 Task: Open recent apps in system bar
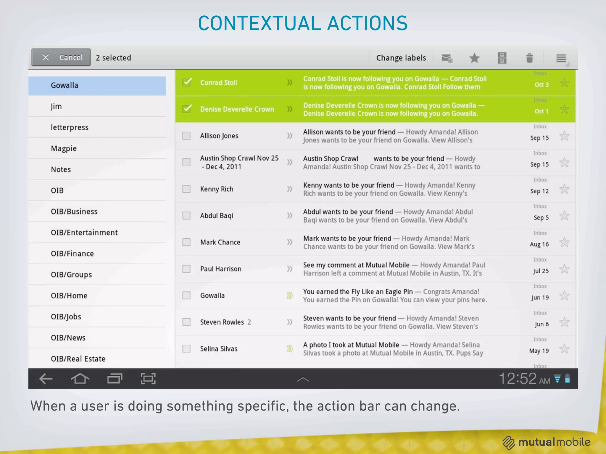(x=115, y=379)
